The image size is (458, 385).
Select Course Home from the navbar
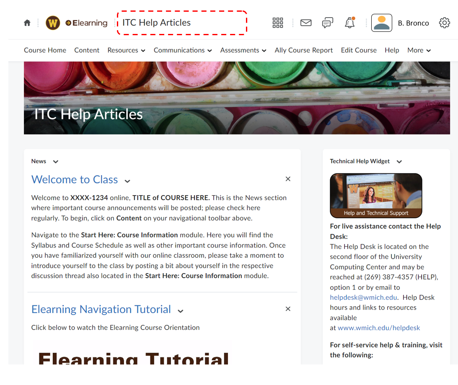45,50
